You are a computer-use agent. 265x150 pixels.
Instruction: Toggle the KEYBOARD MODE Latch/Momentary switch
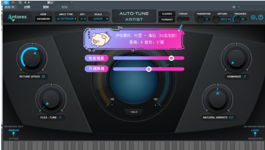[x=255, y=134]
